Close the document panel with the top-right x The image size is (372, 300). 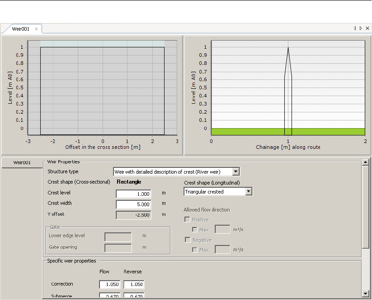(367, 28)
